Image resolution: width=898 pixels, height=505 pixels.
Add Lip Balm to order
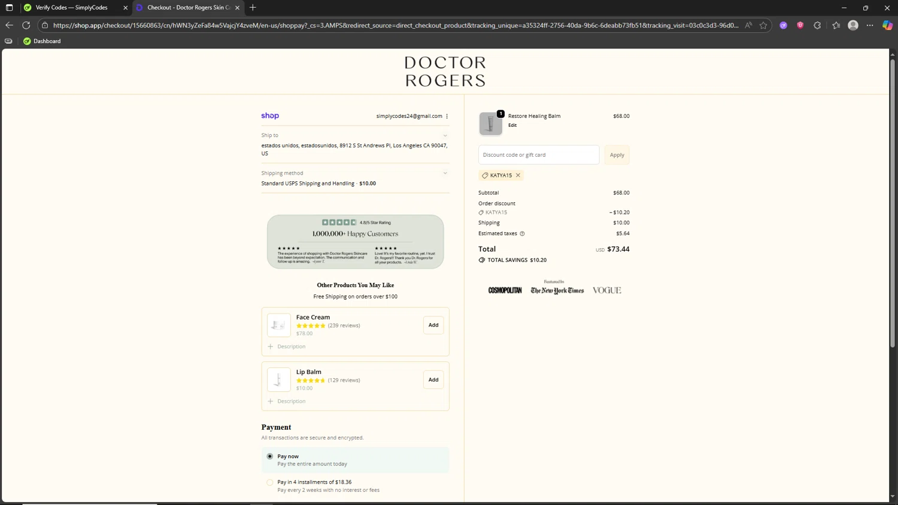point(433,379)
